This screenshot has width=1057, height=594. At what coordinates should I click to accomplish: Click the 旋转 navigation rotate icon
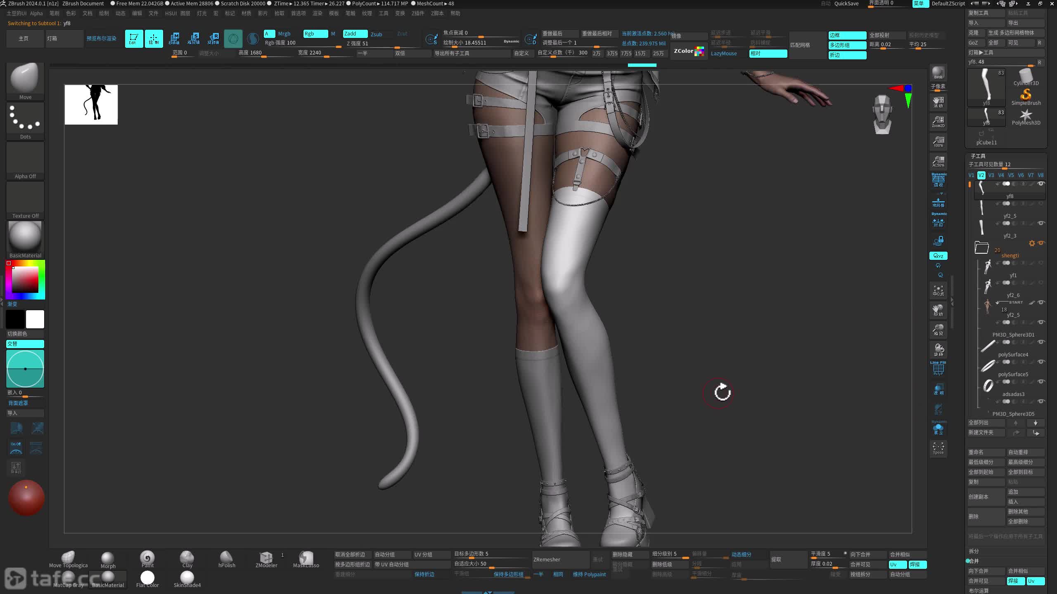938,350
